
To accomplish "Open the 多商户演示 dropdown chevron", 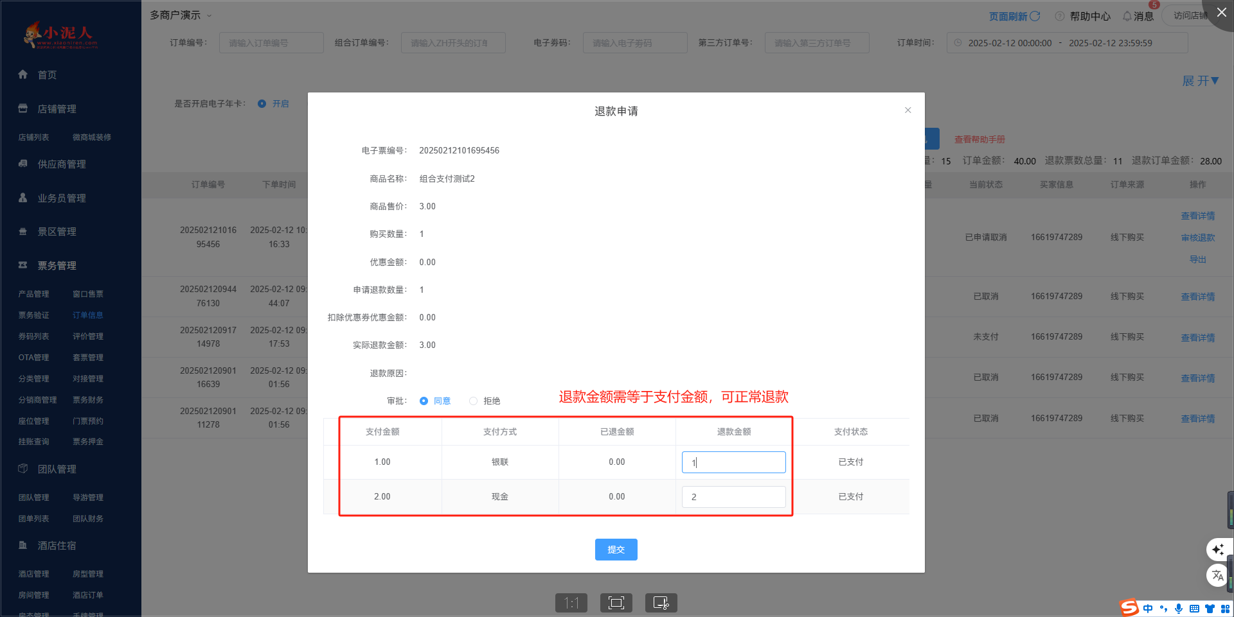I will (209, 15).
